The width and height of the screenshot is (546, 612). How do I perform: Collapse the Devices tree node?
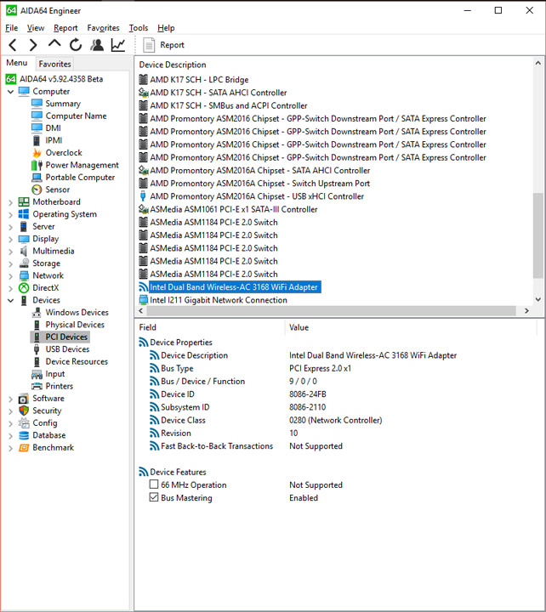pos(10,301)
